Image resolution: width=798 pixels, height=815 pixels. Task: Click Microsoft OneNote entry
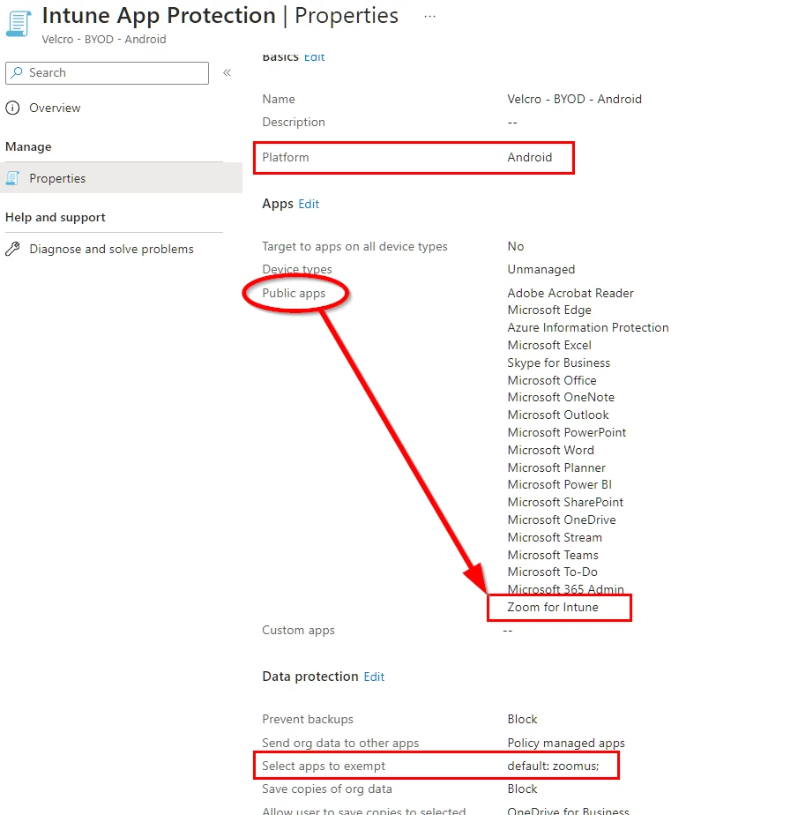[x=561, y=397]
